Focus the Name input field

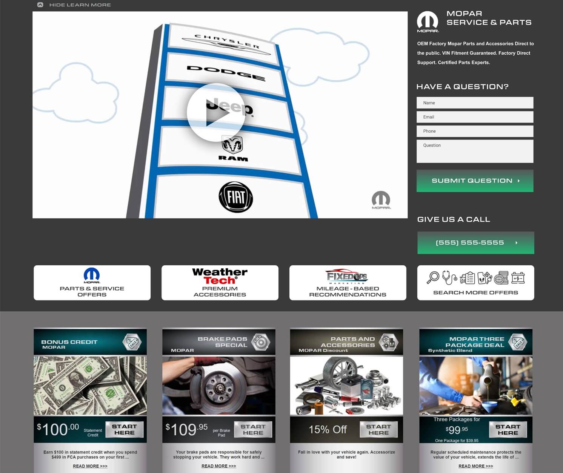point(475,103)
